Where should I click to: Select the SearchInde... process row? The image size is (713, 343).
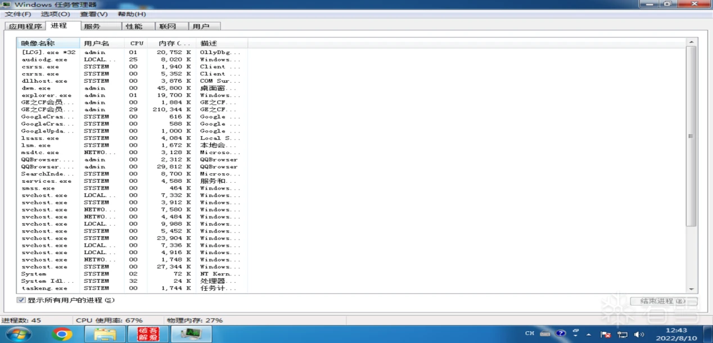(x=132, y=174)
